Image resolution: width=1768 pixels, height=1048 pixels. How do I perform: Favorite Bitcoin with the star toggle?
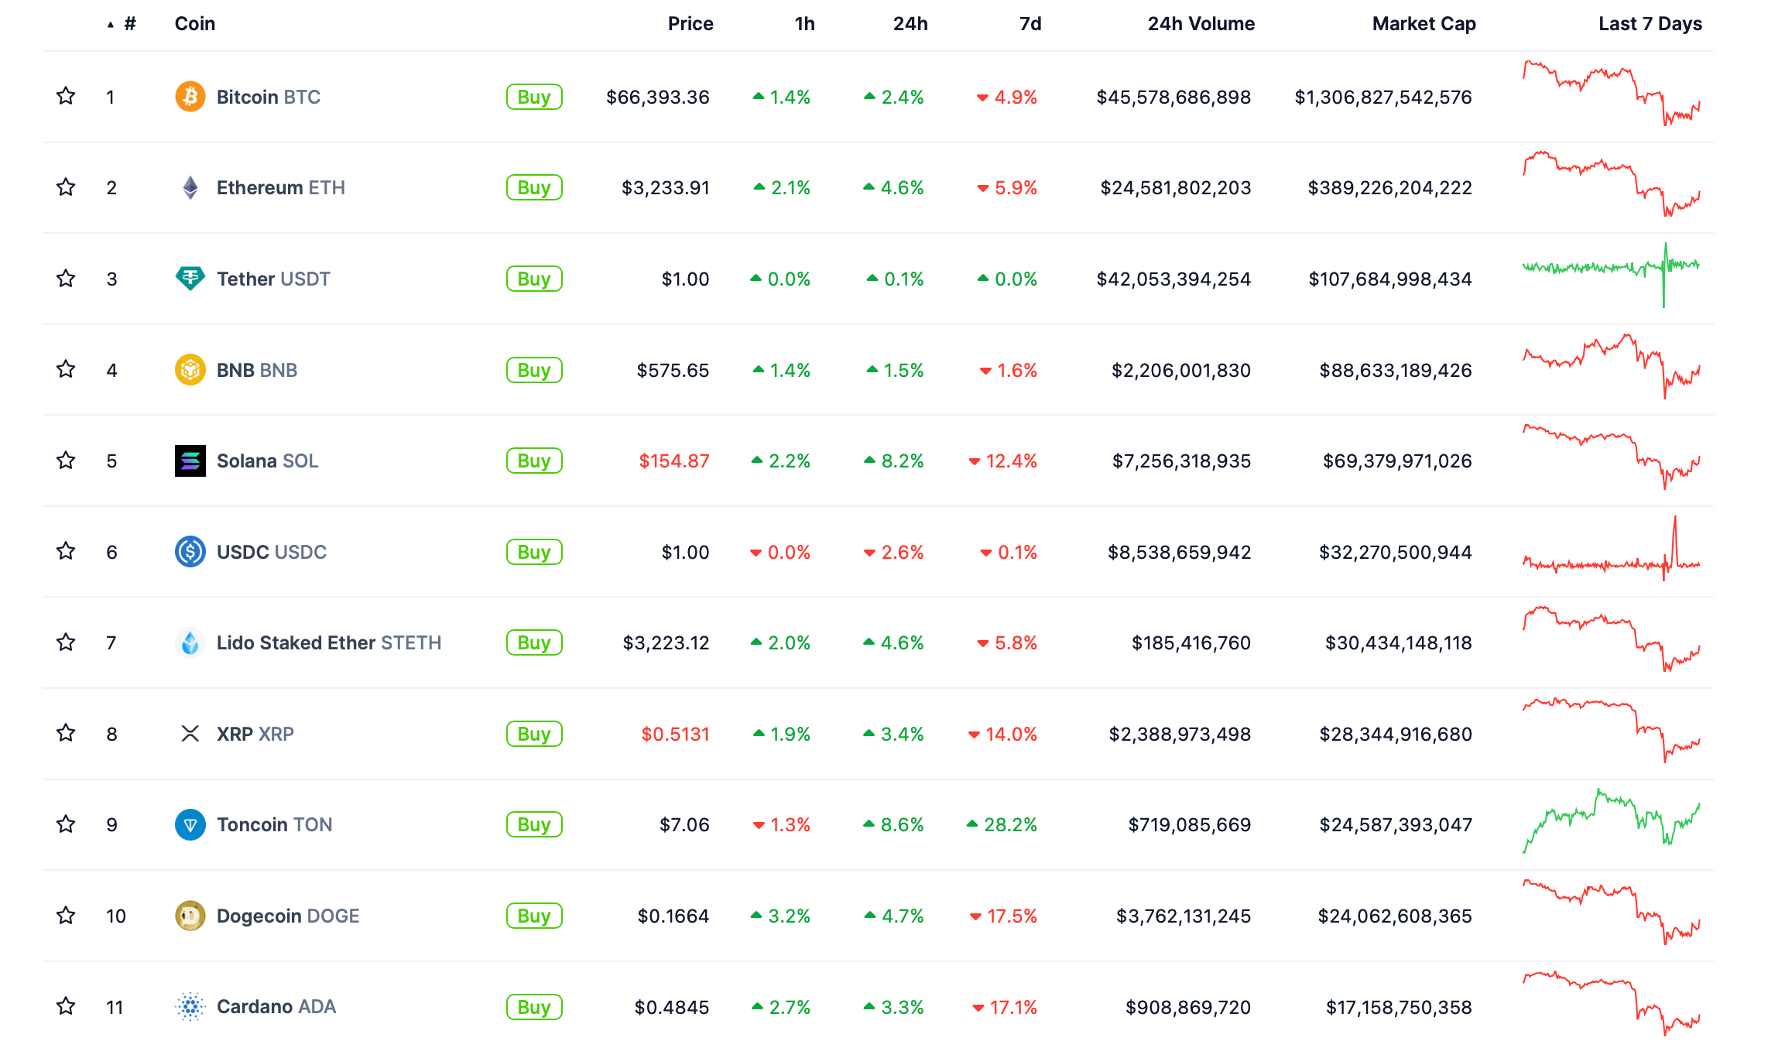coord(66,96)
